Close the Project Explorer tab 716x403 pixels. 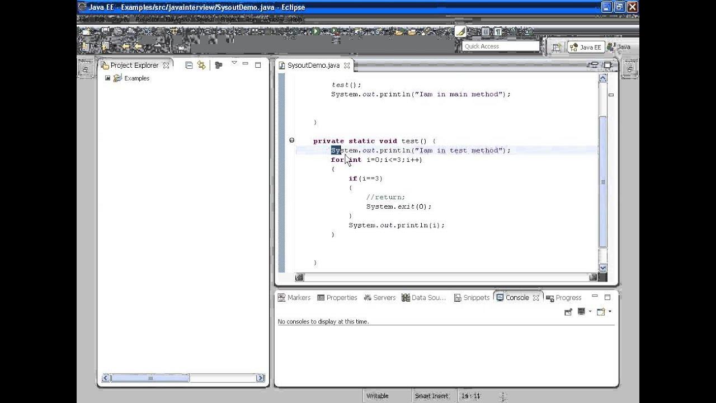[x=166, y=65]
